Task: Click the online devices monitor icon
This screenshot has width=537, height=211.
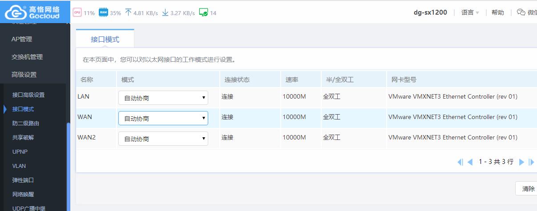Action: (203, 12)
